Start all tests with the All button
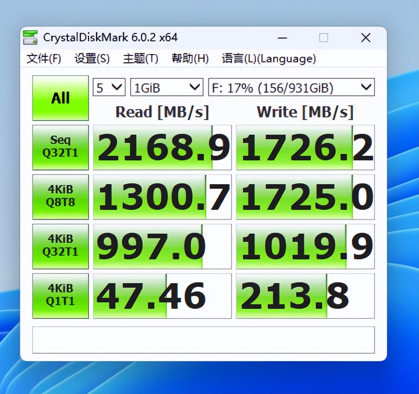This screenshot has width=419, height=394. coord(60,98)
